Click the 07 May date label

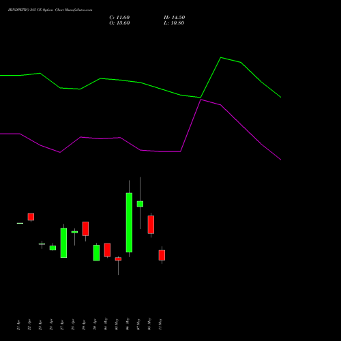[138, 324]
